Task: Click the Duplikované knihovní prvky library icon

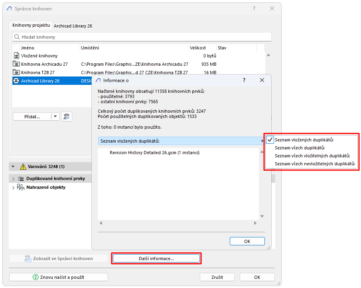Action: click(x=21, y=178)
